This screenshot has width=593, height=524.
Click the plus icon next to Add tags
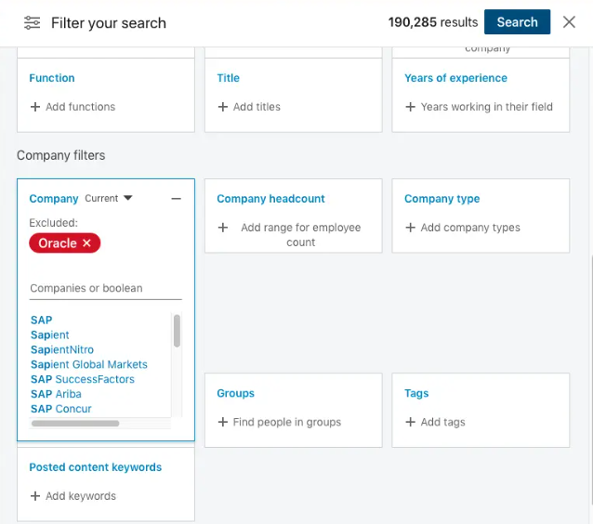pyautogui.click(x=410, y=422)
